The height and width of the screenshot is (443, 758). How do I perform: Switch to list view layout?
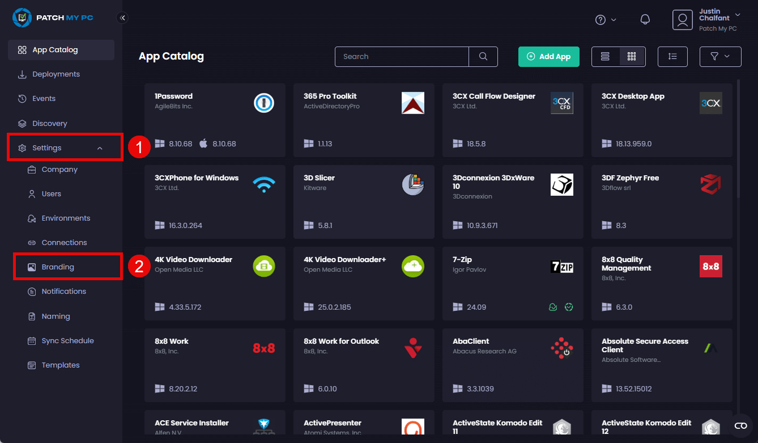[x=605, y=57]
